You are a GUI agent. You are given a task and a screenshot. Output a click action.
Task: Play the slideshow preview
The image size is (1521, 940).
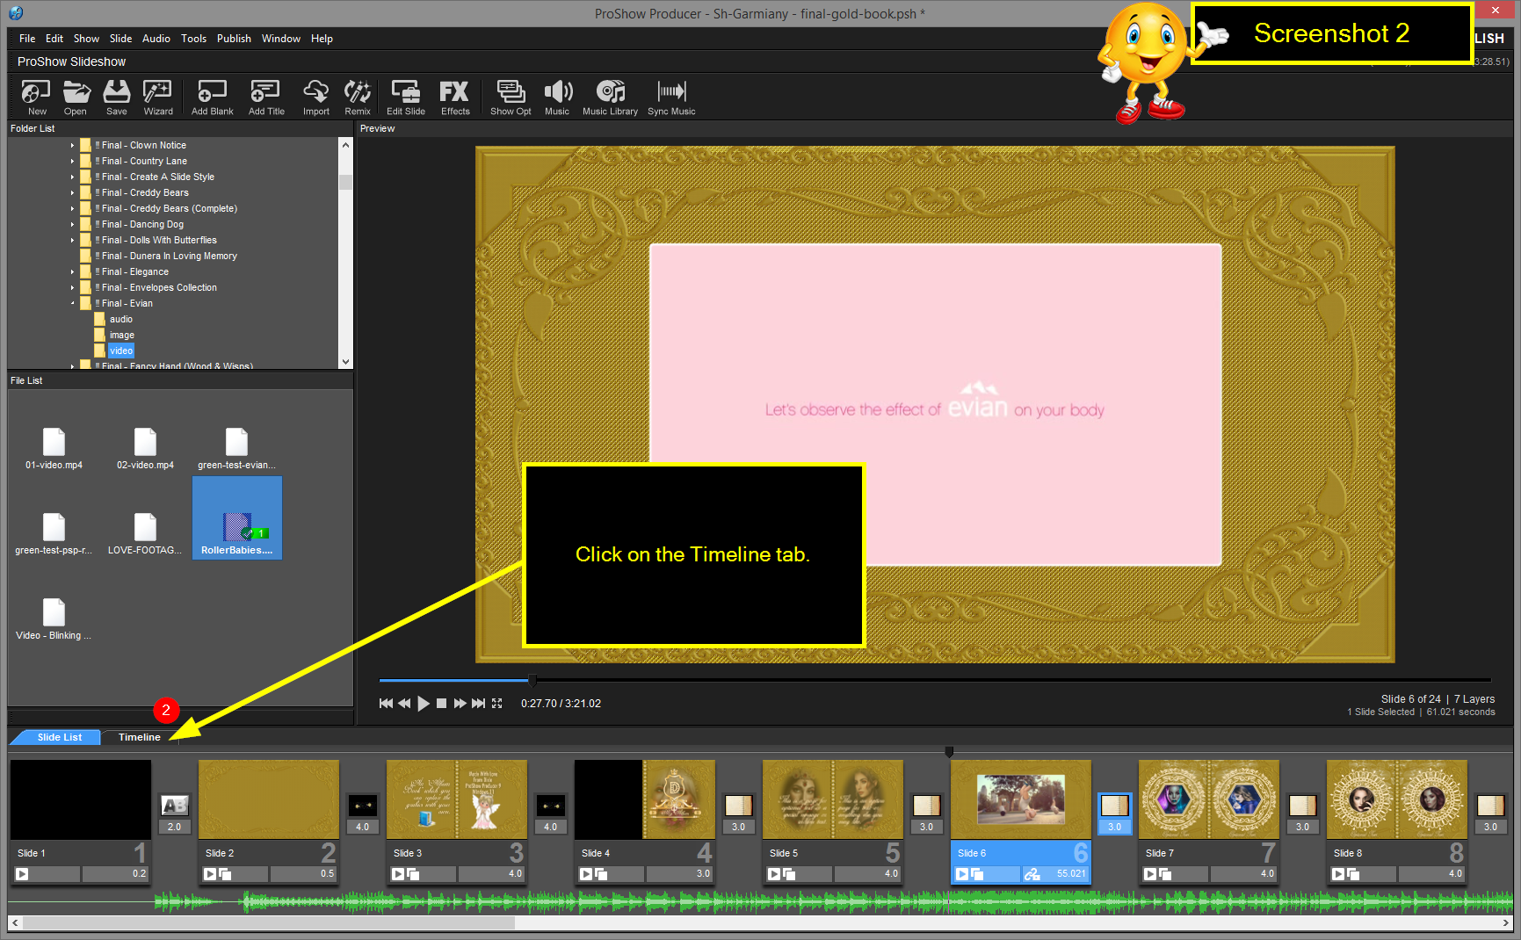(x=424, y=704)
